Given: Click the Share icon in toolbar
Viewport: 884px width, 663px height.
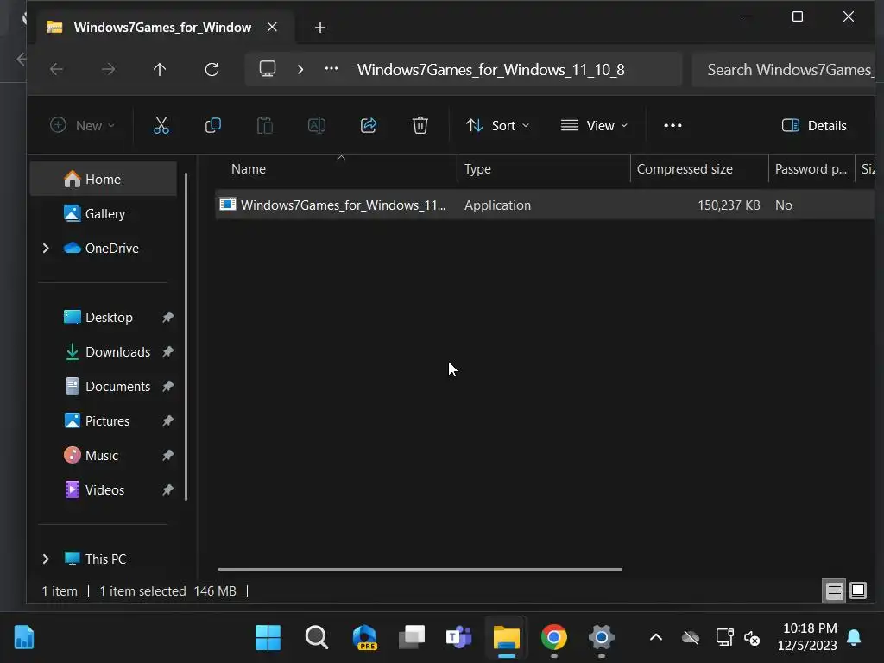Looking at the screenshot, I should point(369,125).
